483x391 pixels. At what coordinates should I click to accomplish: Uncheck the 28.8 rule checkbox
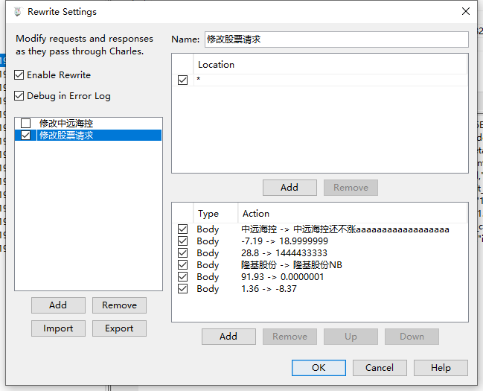(x=182, y=253)
